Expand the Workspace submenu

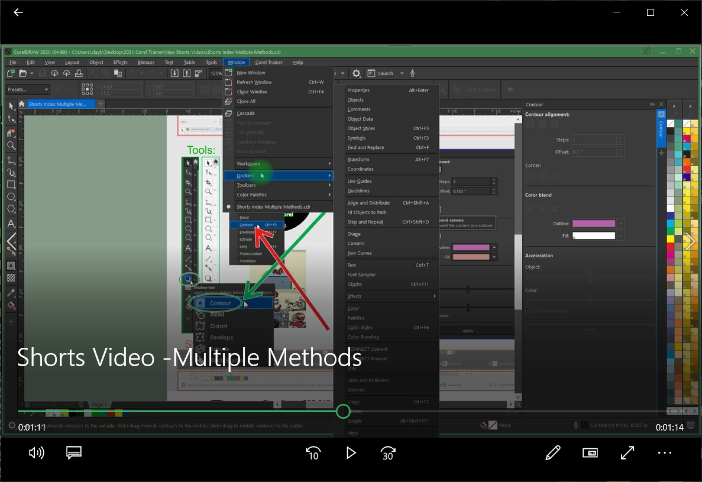coord(278,163)
